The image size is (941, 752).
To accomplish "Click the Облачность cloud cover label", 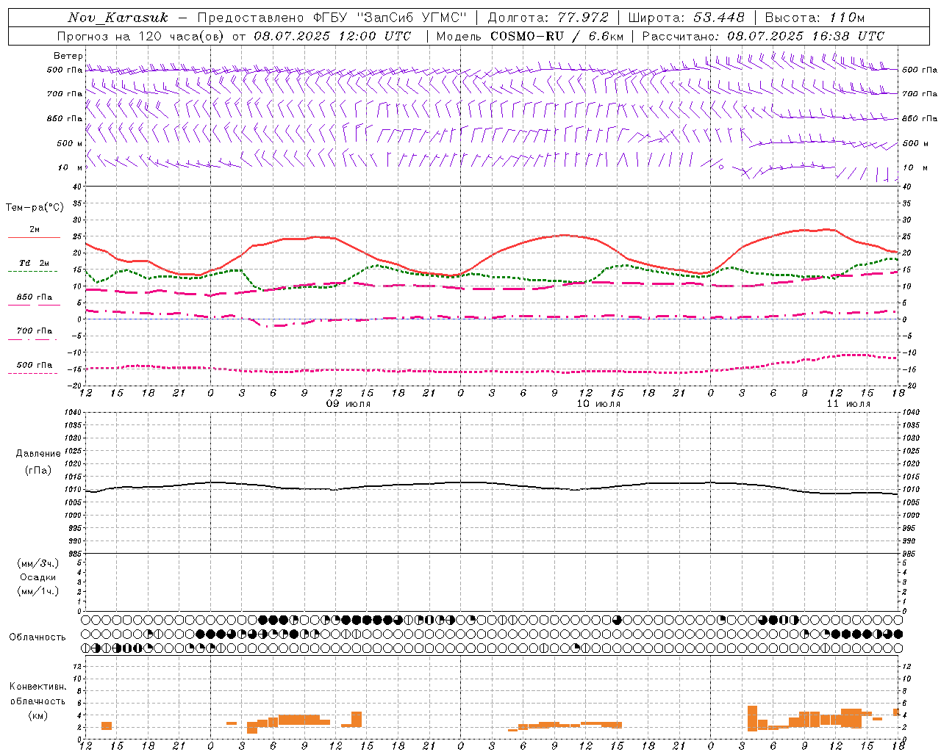I will coord(37,637).
